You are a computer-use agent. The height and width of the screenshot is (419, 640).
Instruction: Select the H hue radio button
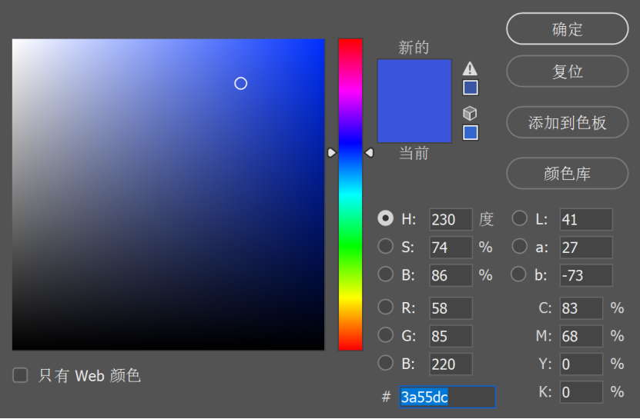[x=385, y=218]
